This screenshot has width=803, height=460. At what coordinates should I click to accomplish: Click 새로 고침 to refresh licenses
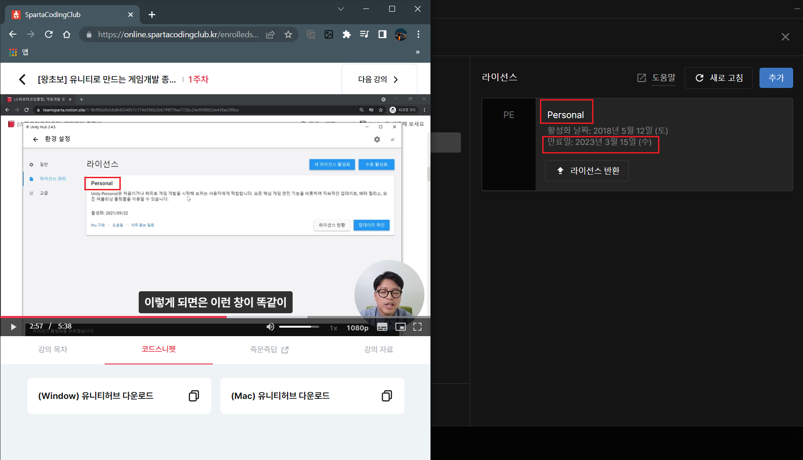719,78
